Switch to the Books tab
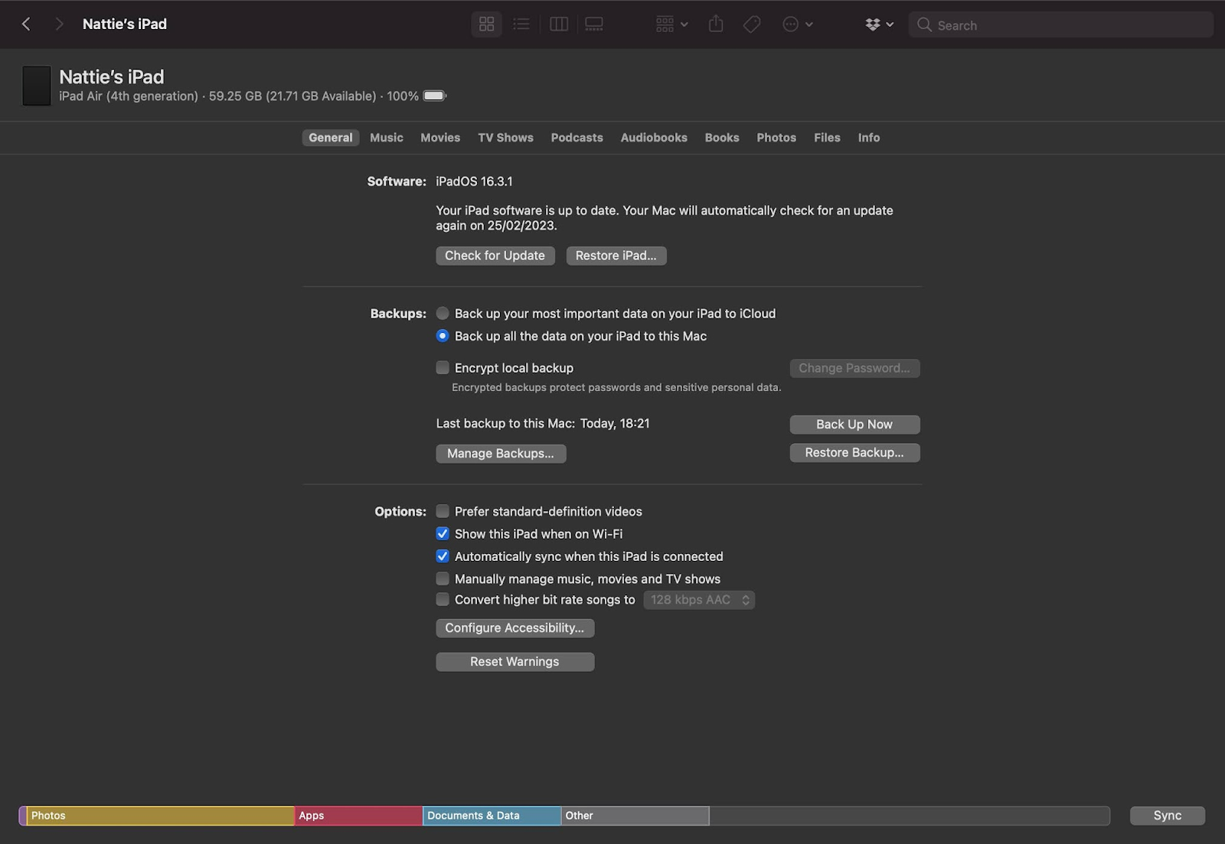The width and height of the screenshot is (1225, 844). point(722,138)
